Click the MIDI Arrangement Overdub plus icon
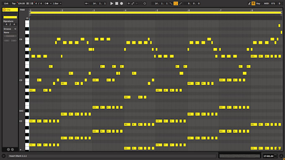 tap(129, 3)
